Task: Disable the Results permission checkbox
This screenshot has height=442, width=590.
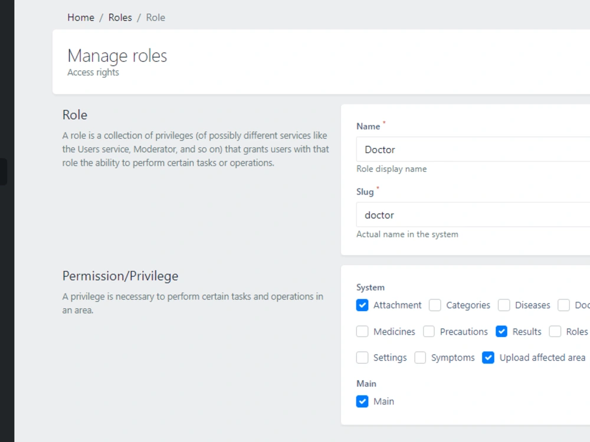Action: pos(501,332)
